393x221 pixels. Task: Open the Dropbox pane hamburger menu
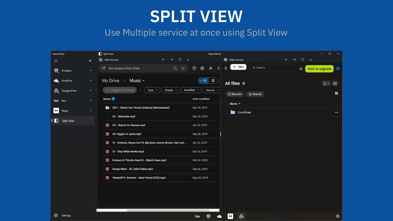click(226, 68)
